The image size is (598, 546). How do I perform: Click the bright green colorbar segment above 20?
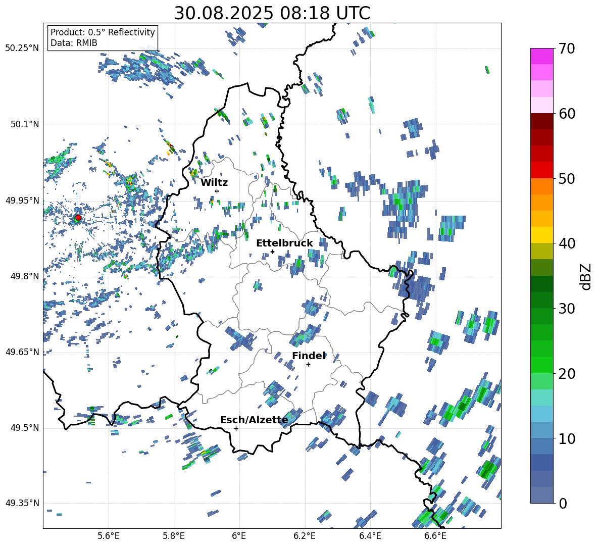point(541,365)
